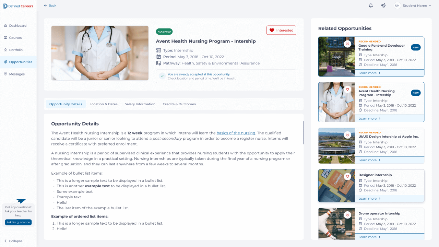The height and width of the screenshot is (247, 439).
Task: Click the UN user avatar
Action: (397, 5)
